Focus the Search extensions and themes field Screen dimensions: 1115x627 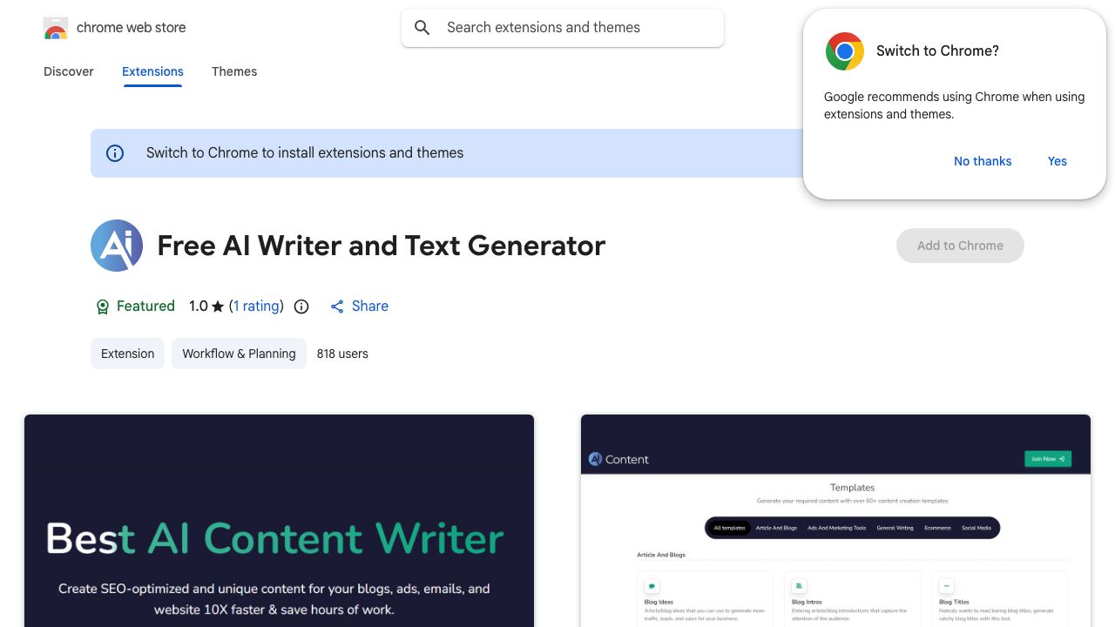[x=563, y=28]
